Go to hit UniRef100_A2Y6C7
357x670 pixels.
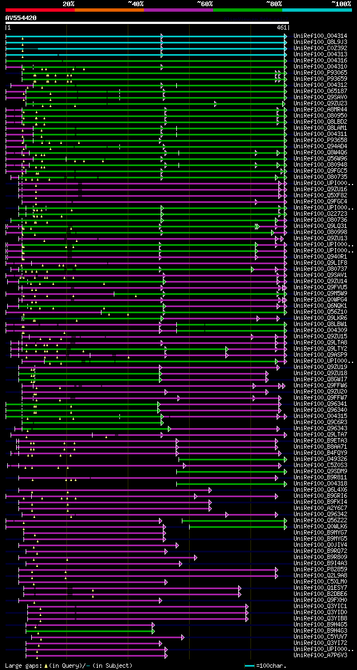pyautogui.click(x=320, y=508)
